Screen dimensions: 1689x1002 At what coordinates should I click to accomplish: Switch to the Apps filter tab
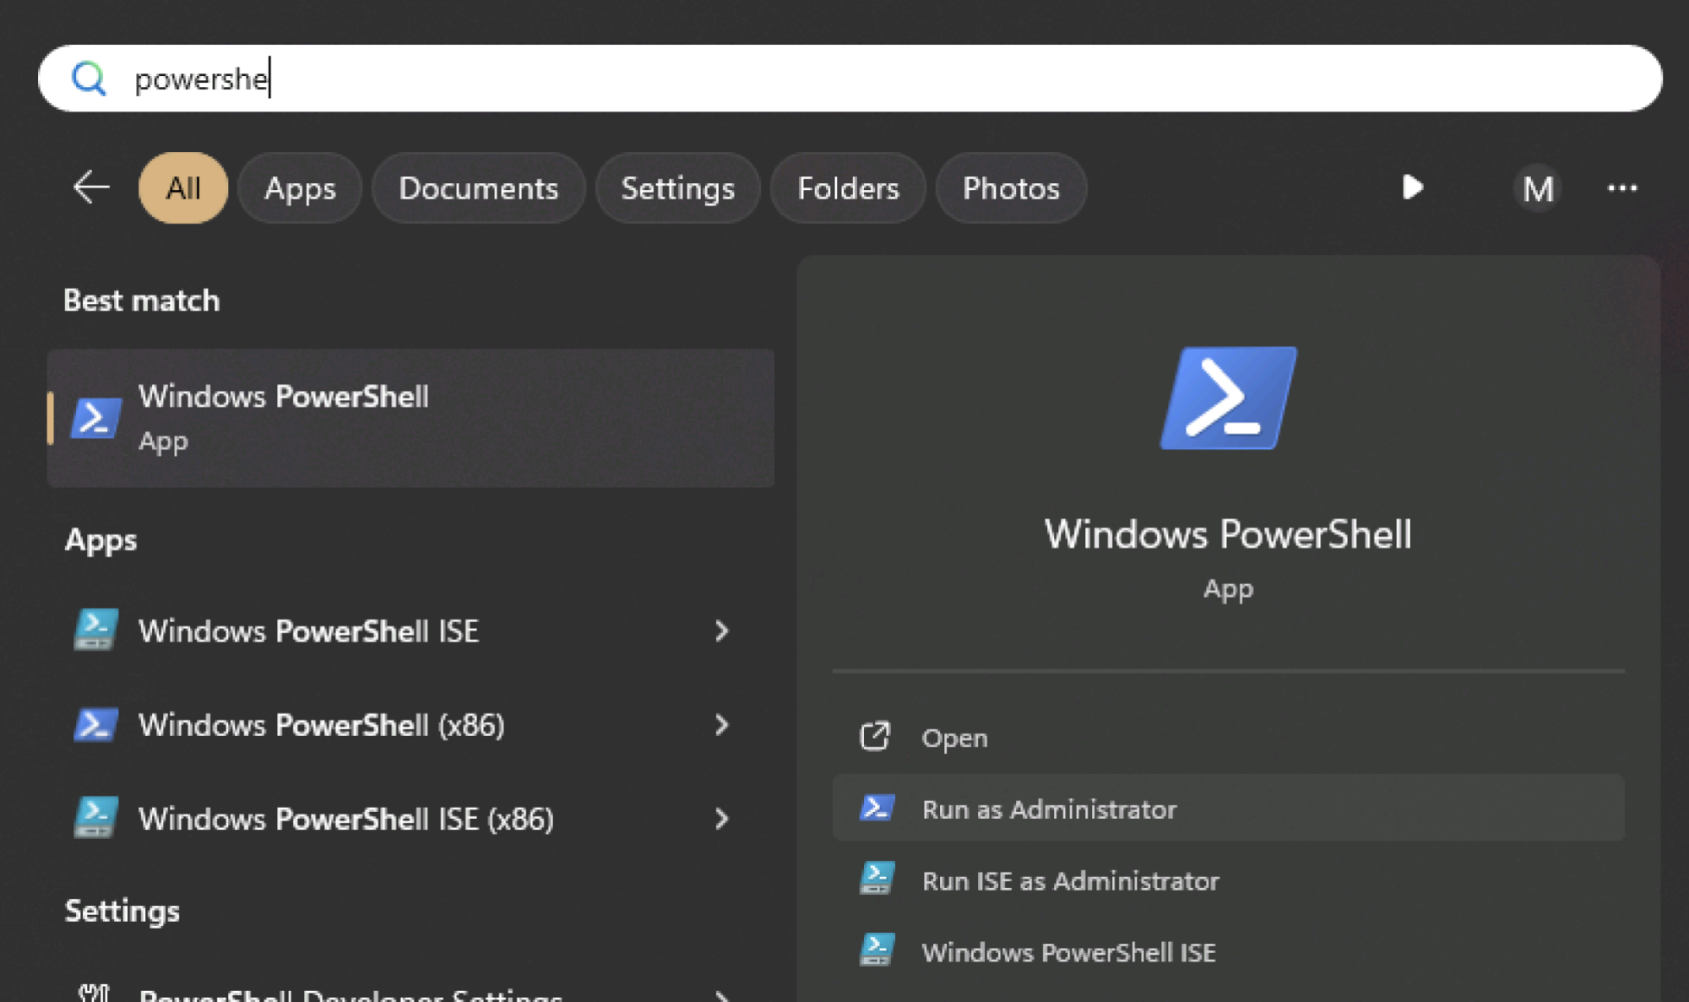pyautogui.click(x=298, y=188)
